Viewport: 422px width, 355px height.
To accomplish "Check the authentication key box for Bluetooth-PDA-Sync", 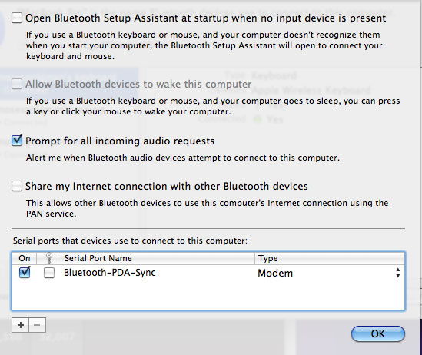I will click(x=49, y=273).
